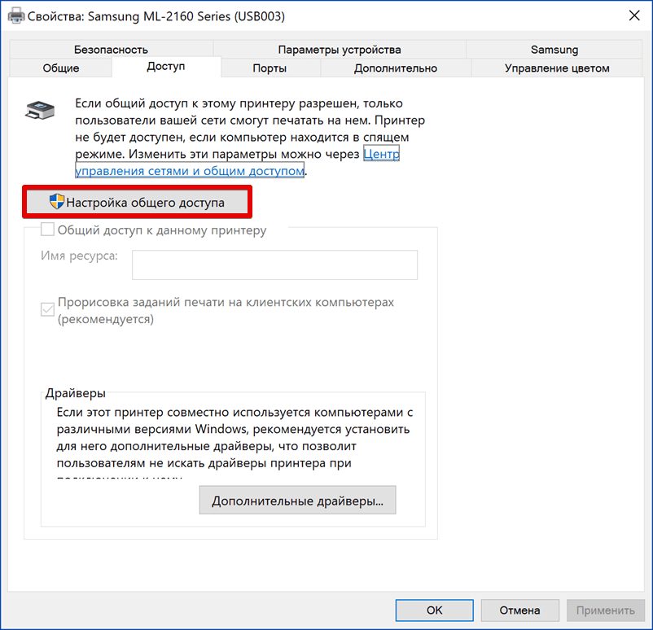Click the Применить button
Image resolution: width=653 pixels, height=630 pixels.
(x=605, y=610)
